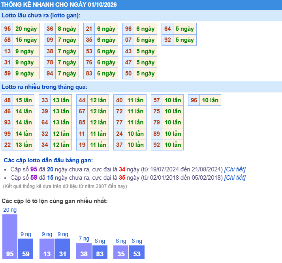This screenshot has height=263, width=282.
Task: Click number 64 in lotto gan table
Action: click(x=167, y=29)
